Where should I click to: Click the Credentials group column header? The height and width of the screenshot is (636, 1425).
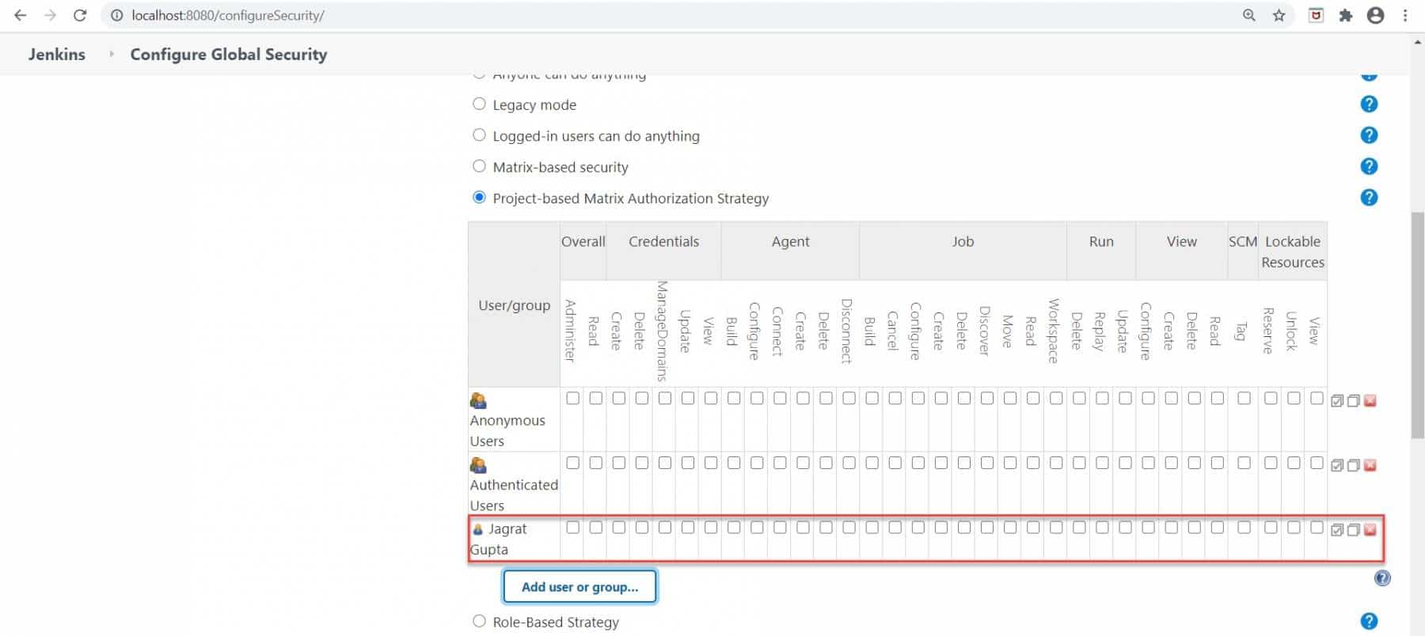(x=663, y=241)
